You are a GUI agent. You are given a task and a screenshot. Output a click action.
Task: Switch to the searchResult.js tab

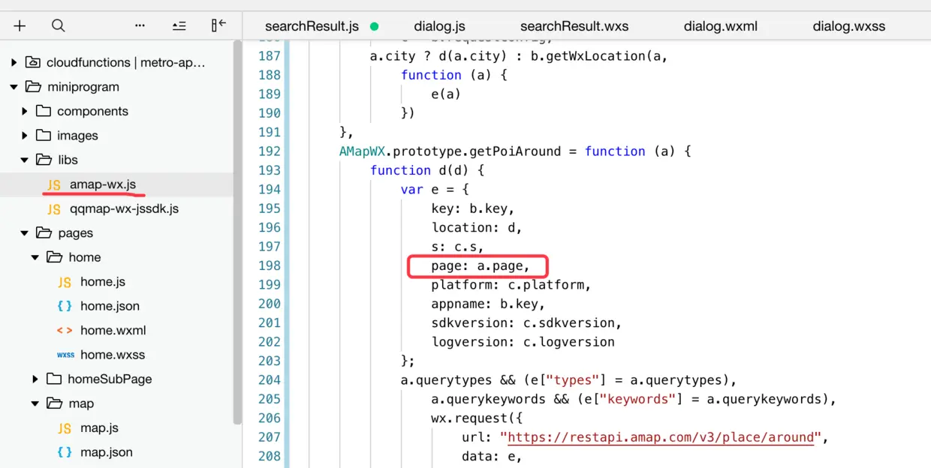(312, 26)
